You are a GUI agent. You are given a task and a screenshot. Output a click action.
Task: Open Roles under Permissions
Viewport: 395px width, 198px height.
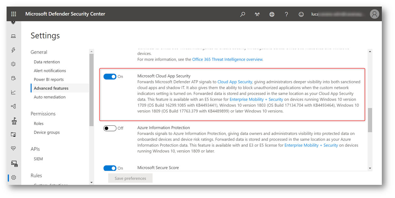[39, 124]
